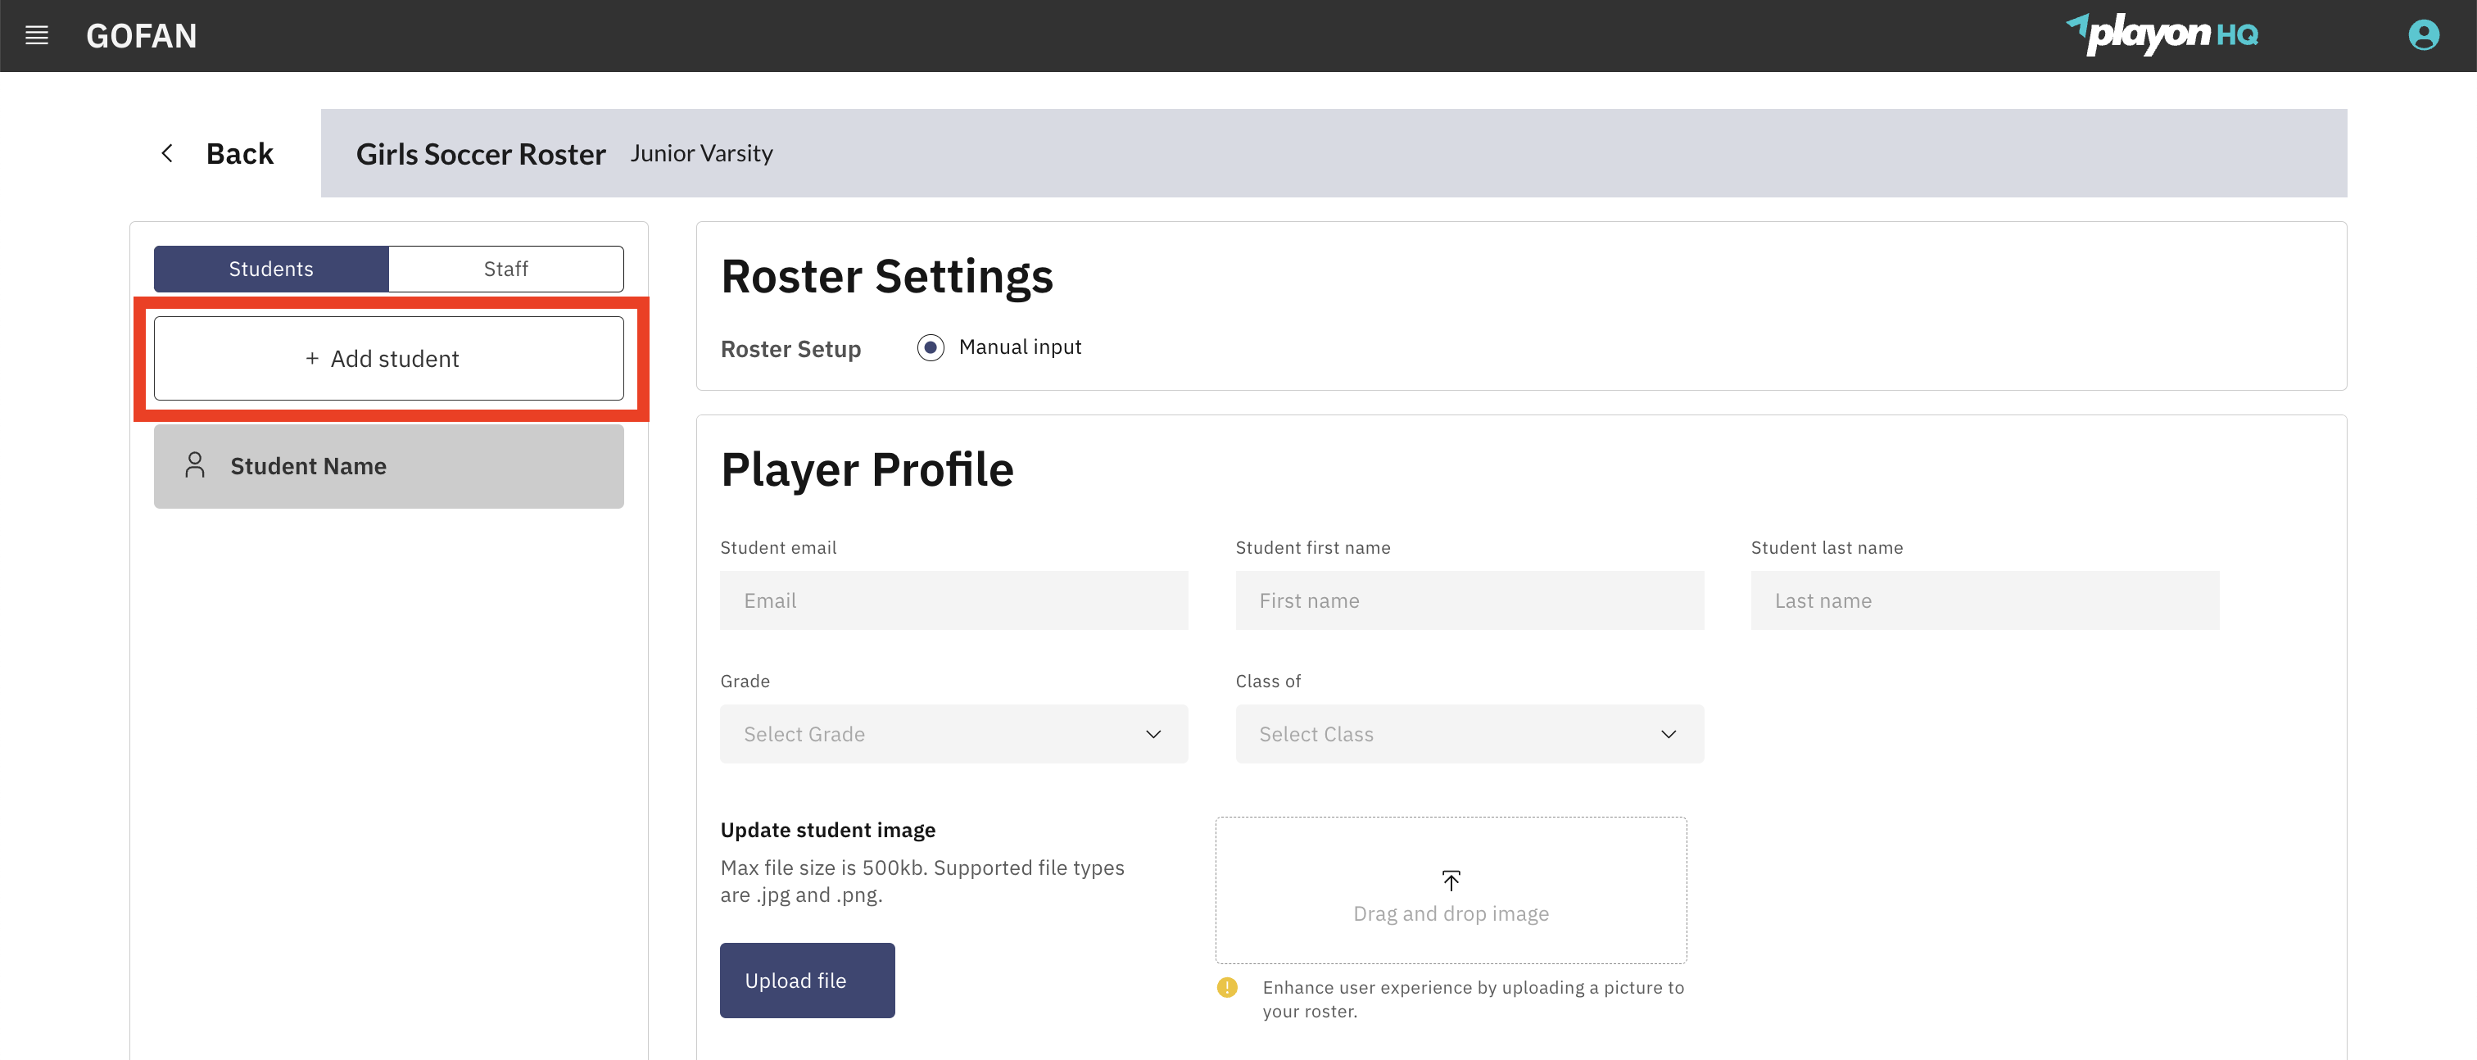Screen dimensions: 2477x1060
Task: Click the back chevron arrow
Action: [166, 152]
